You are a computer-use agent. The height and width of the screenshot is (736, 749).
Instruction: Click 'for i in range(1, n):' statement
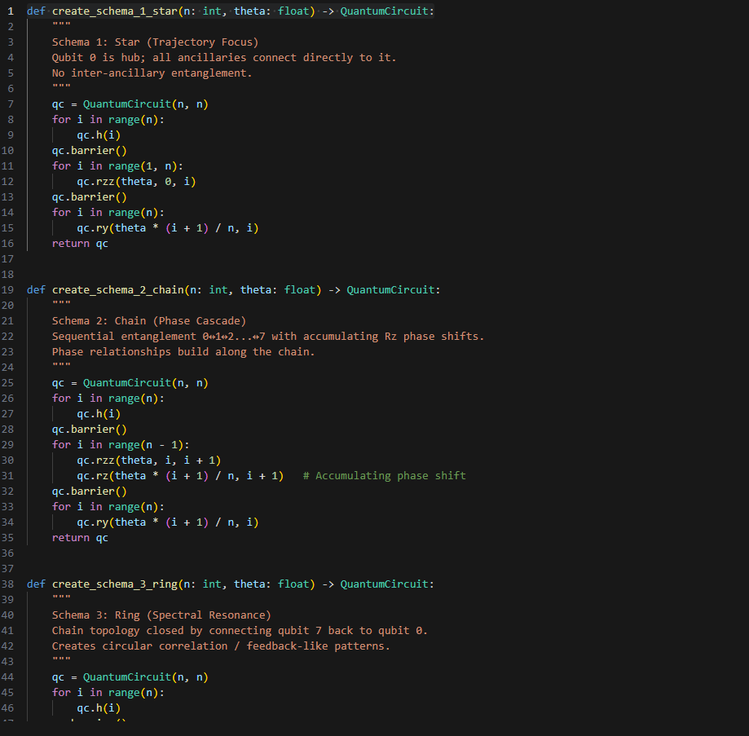(x=117, y=165)
